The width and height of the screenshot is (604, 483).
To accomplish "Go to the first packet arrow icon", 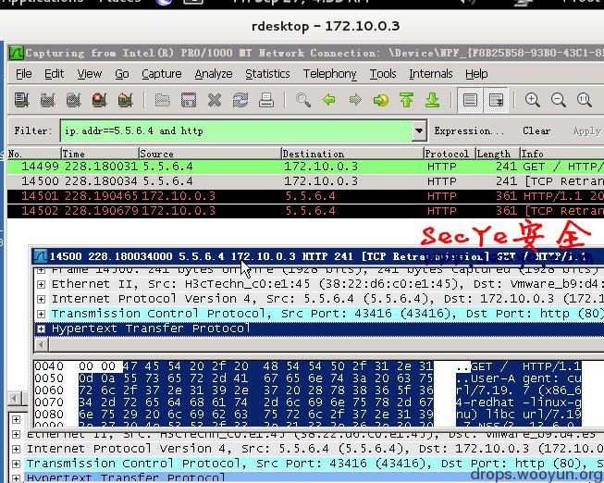I will pyautogui.click(x=406, y=100).
